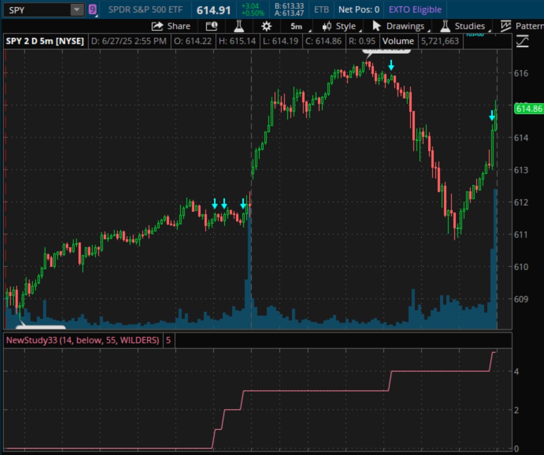Viewport: 544px width, 455px height.
Task: Click the cyan arrow near the 614.86 bubble
Action: tap(491, 115)
